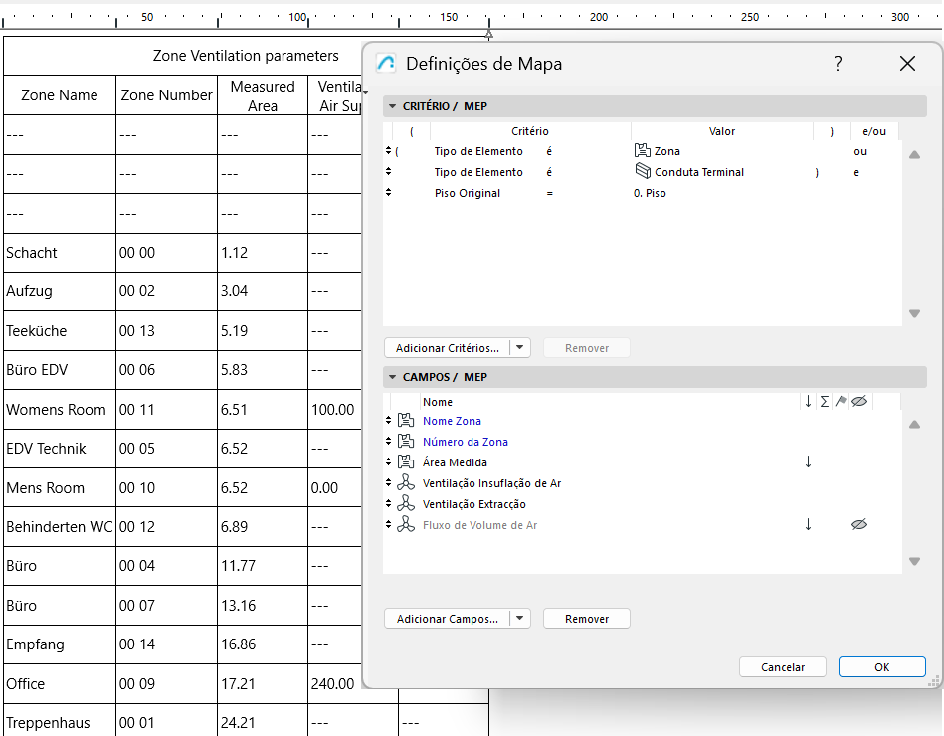Open the Adicionar Critérios dropdown arrow

pos(519,347)
